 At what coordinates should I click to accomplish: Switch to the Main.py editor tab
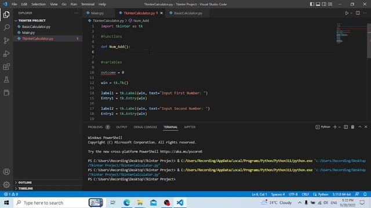(97, 13)
